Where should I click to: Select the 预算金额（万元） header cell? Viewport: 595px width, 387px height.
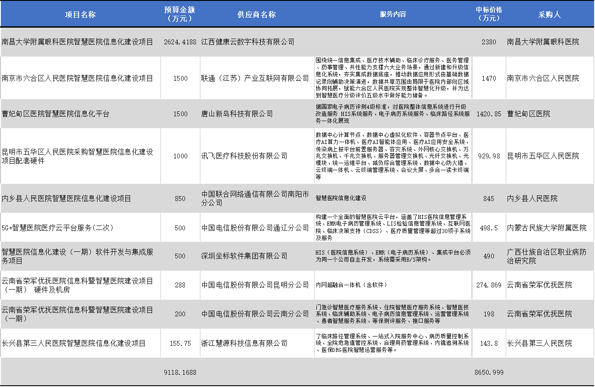tap(180, 14)
